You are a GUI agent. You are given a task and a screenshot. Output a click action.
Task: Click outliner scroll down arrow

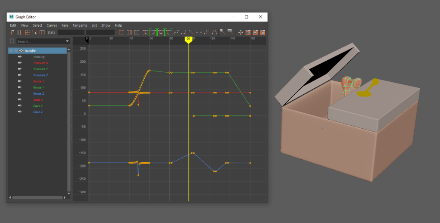(69, 193)
